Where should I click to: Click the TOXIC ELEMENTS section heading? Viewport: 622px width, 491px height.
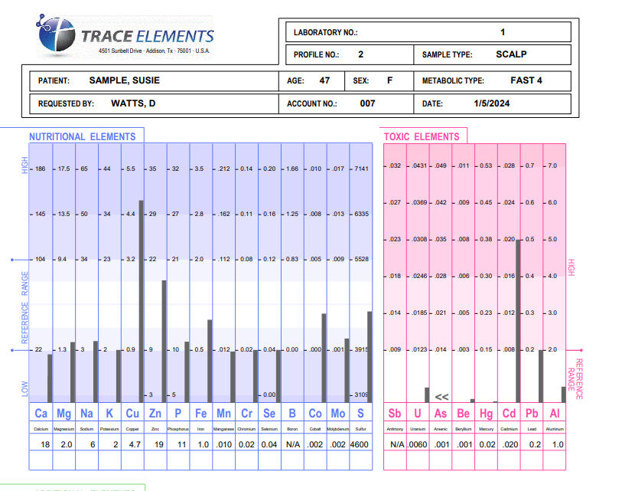point(422,137)
